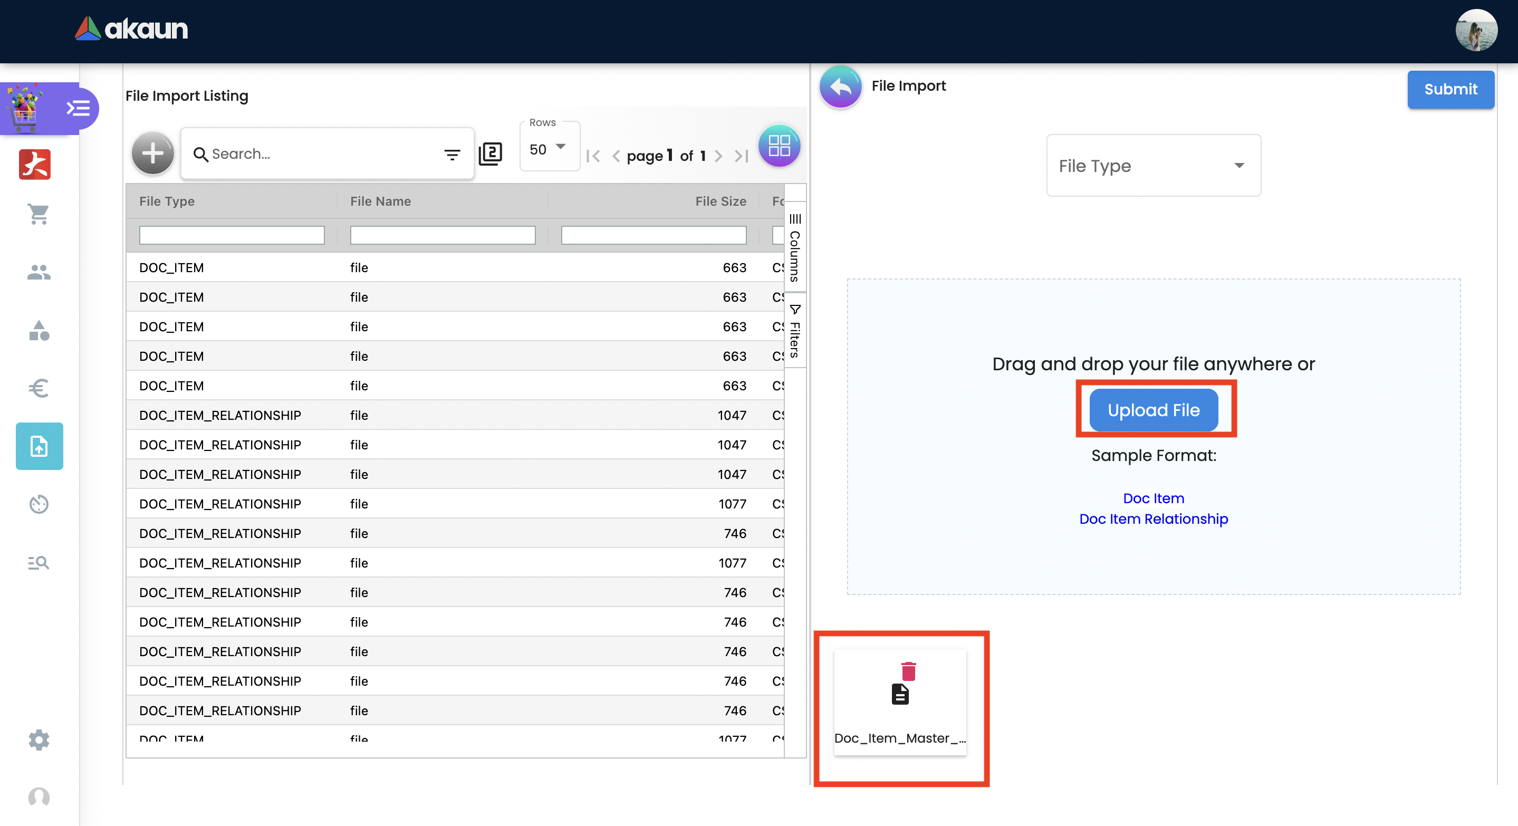
Task: Click the gray plus add button
Action: point(152,154)
